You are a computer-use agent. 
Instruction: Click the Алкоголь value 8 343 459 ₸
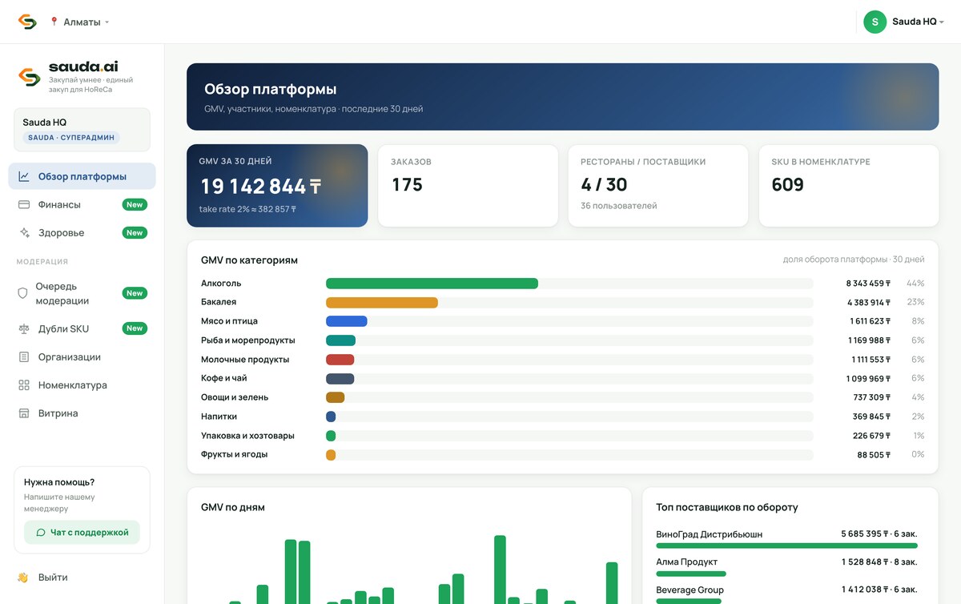pos(868,284)
